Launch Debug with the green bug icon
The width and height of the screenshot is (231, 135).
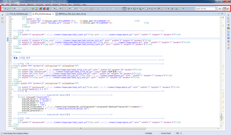pos(129,9)
